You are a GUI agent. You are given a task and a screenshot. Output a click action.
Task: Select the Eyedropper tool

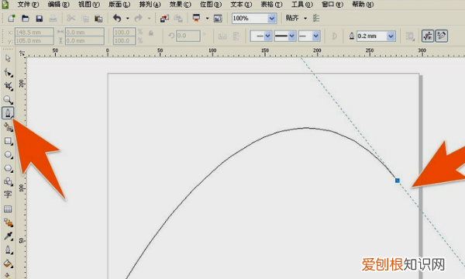8,236
